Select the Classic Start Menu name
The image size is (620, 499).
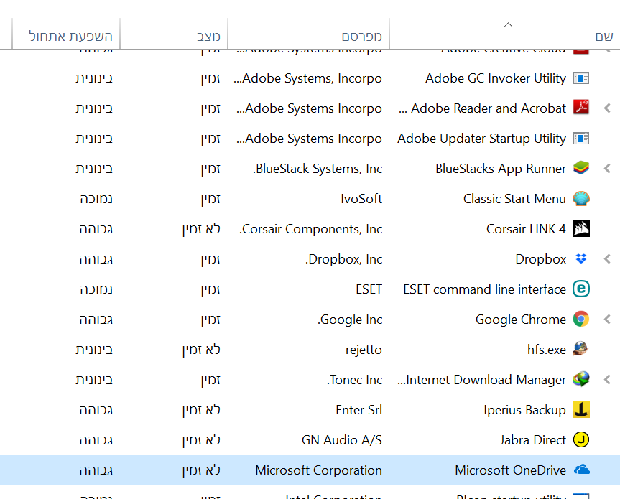(x=514, y=199)
